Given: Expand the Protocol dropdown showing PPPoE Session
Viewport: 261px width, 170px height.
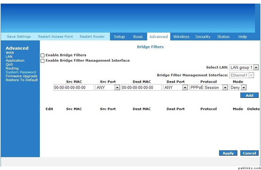Looking at the screenshot, I should click(x=208, y=88).
